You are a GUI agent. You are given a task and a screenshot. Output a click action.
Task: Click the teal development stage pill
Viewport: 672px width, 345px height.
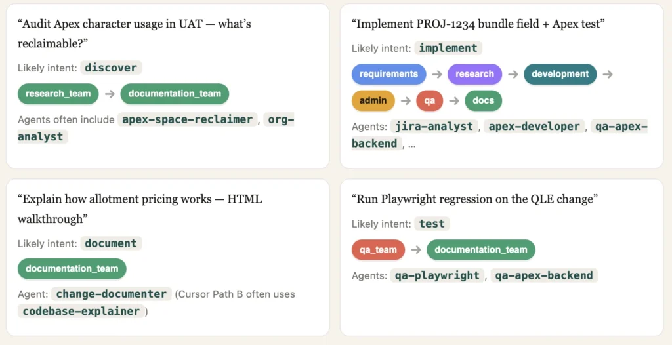[560, 74]
